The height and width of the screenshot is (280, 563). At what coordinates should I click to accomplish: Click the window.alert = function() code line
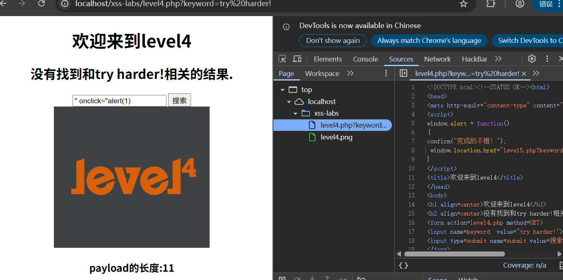click(468, 123)
